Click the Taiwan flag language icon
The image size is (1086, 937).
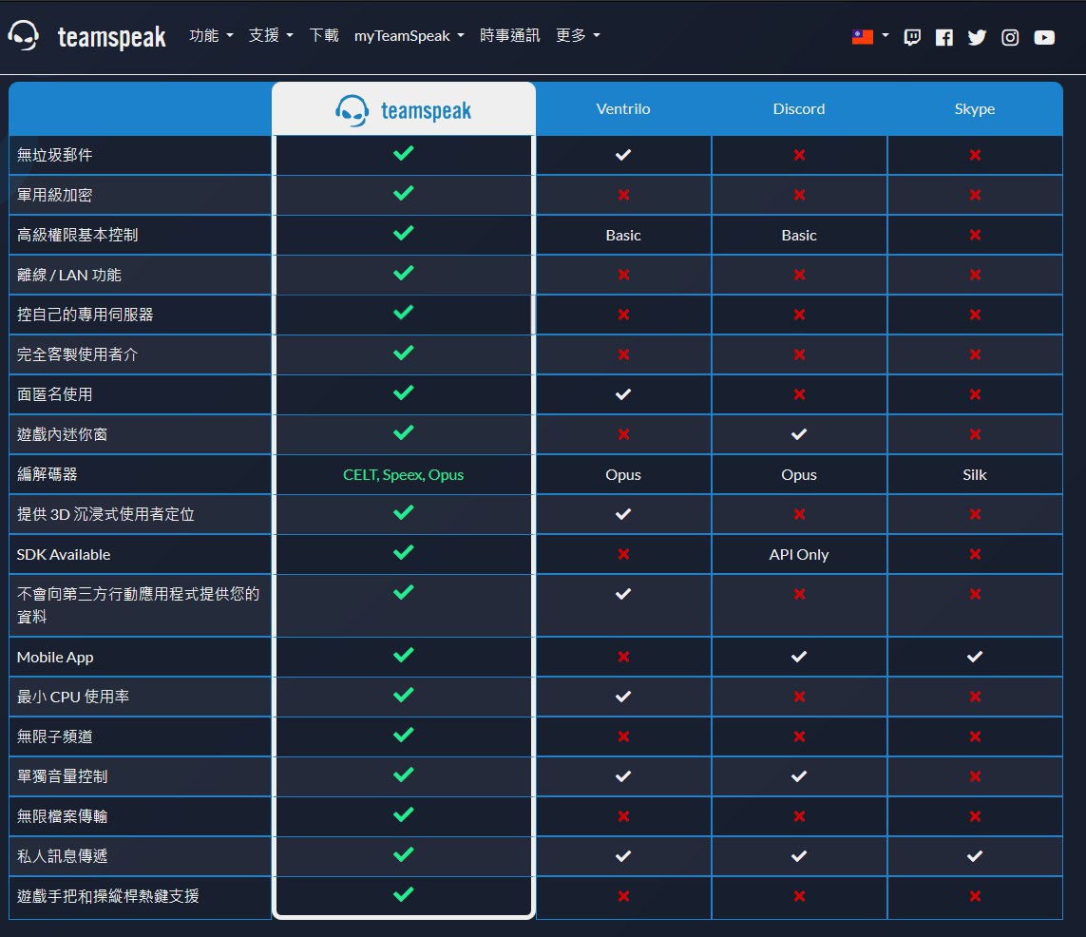coord(863,37)
